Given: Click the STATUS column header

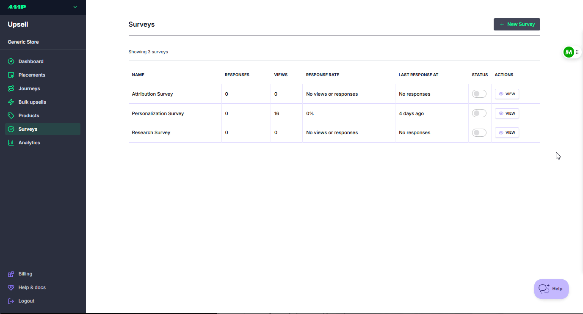Looking at the screenshot, I should 480,75.
